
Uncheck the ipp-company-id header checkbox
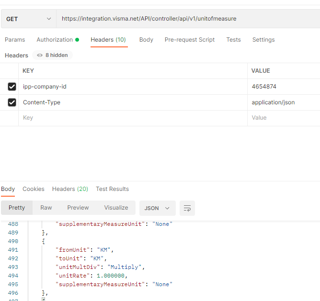coord(12,87)
